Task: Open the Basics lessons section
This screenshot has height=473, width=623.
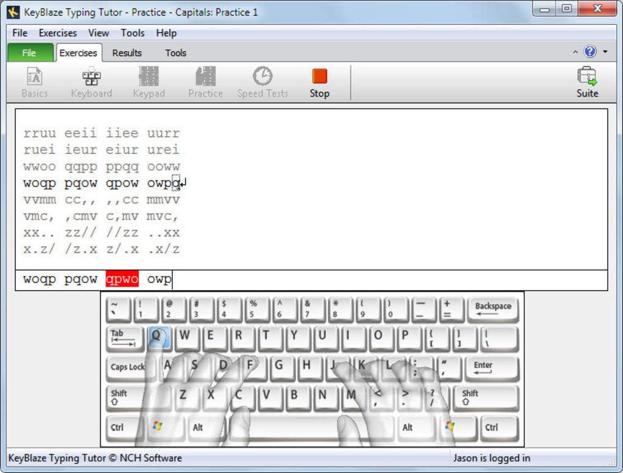Action: point(34,81)
